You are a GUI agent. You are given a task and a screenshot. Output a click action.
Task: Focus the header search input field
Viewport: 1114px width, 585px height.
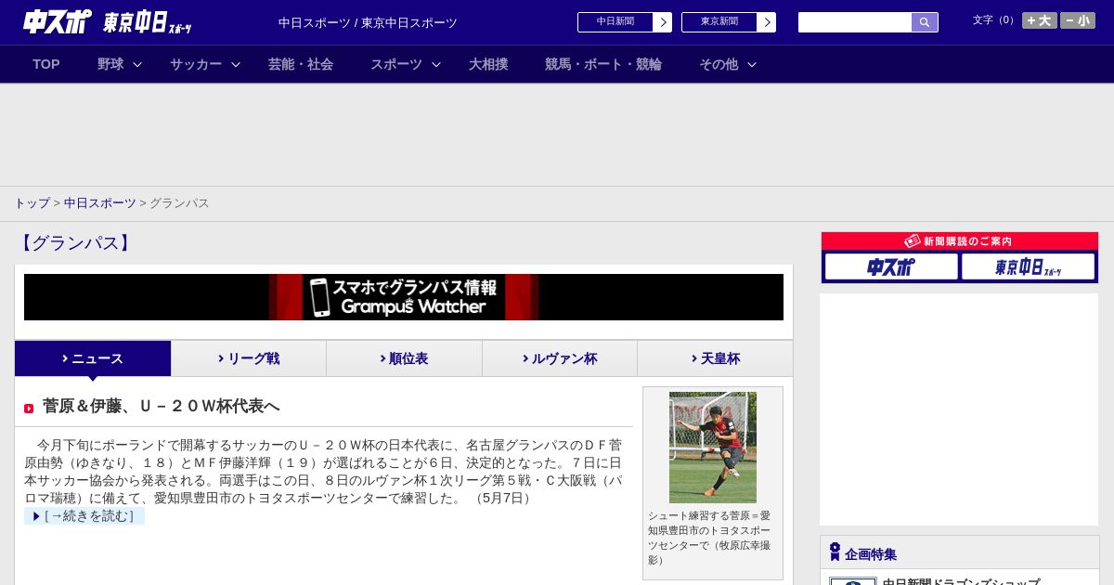coord(855,22)
